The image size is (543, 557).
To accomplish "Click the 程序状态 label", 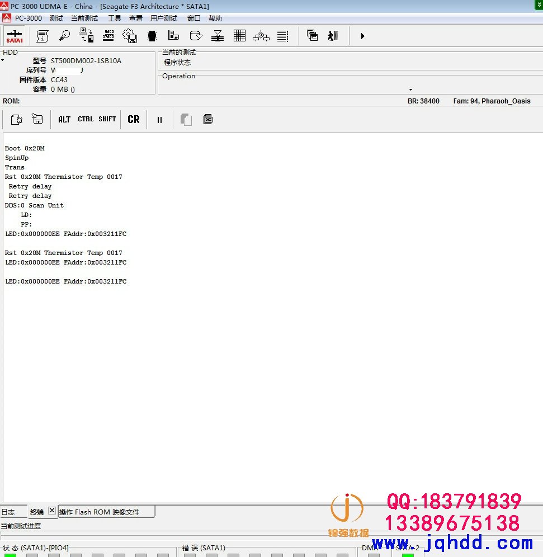I will click(177, 63).
